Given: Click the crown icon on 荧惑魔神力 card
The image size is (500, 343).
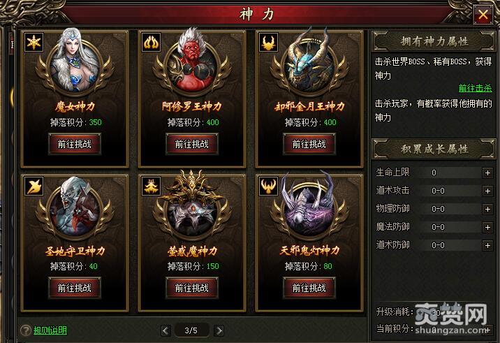Looking at the screenshot, I should [151, 186].
